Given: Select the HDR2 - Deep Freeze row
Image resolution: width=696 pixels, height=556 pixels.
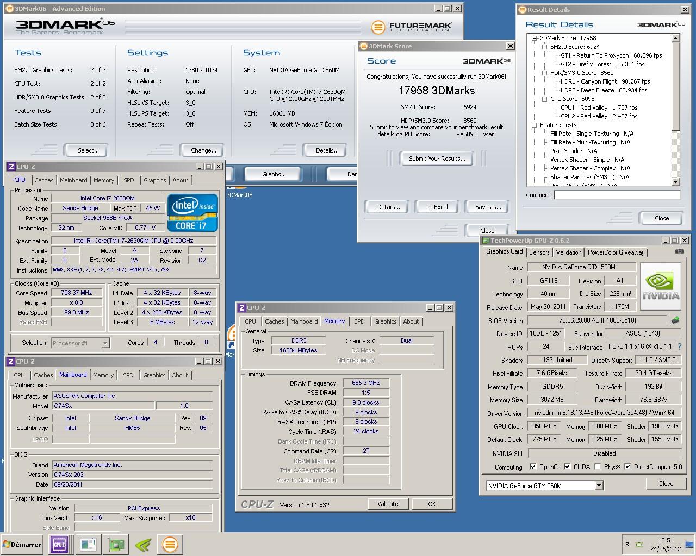Looking at the screenshot, I should coord(604,90).
